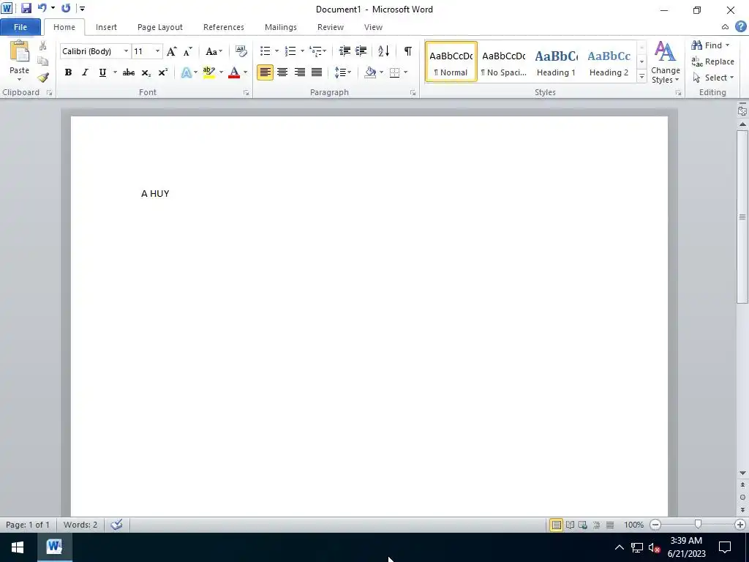Apply the Heading 1 style
This screenshot has width=749, height=562.
[x=556, y=62]
